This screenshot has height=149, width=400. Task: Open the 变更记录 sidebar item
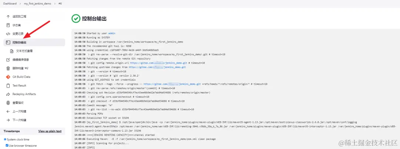tap(34, 34)
